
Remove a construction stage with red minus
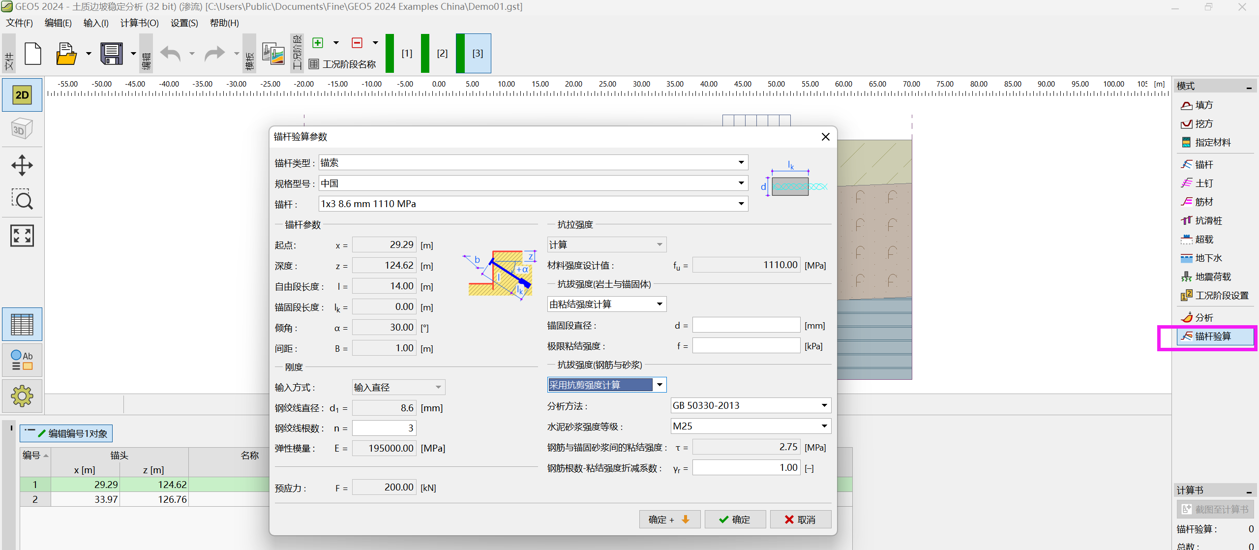tap(357, 43)
